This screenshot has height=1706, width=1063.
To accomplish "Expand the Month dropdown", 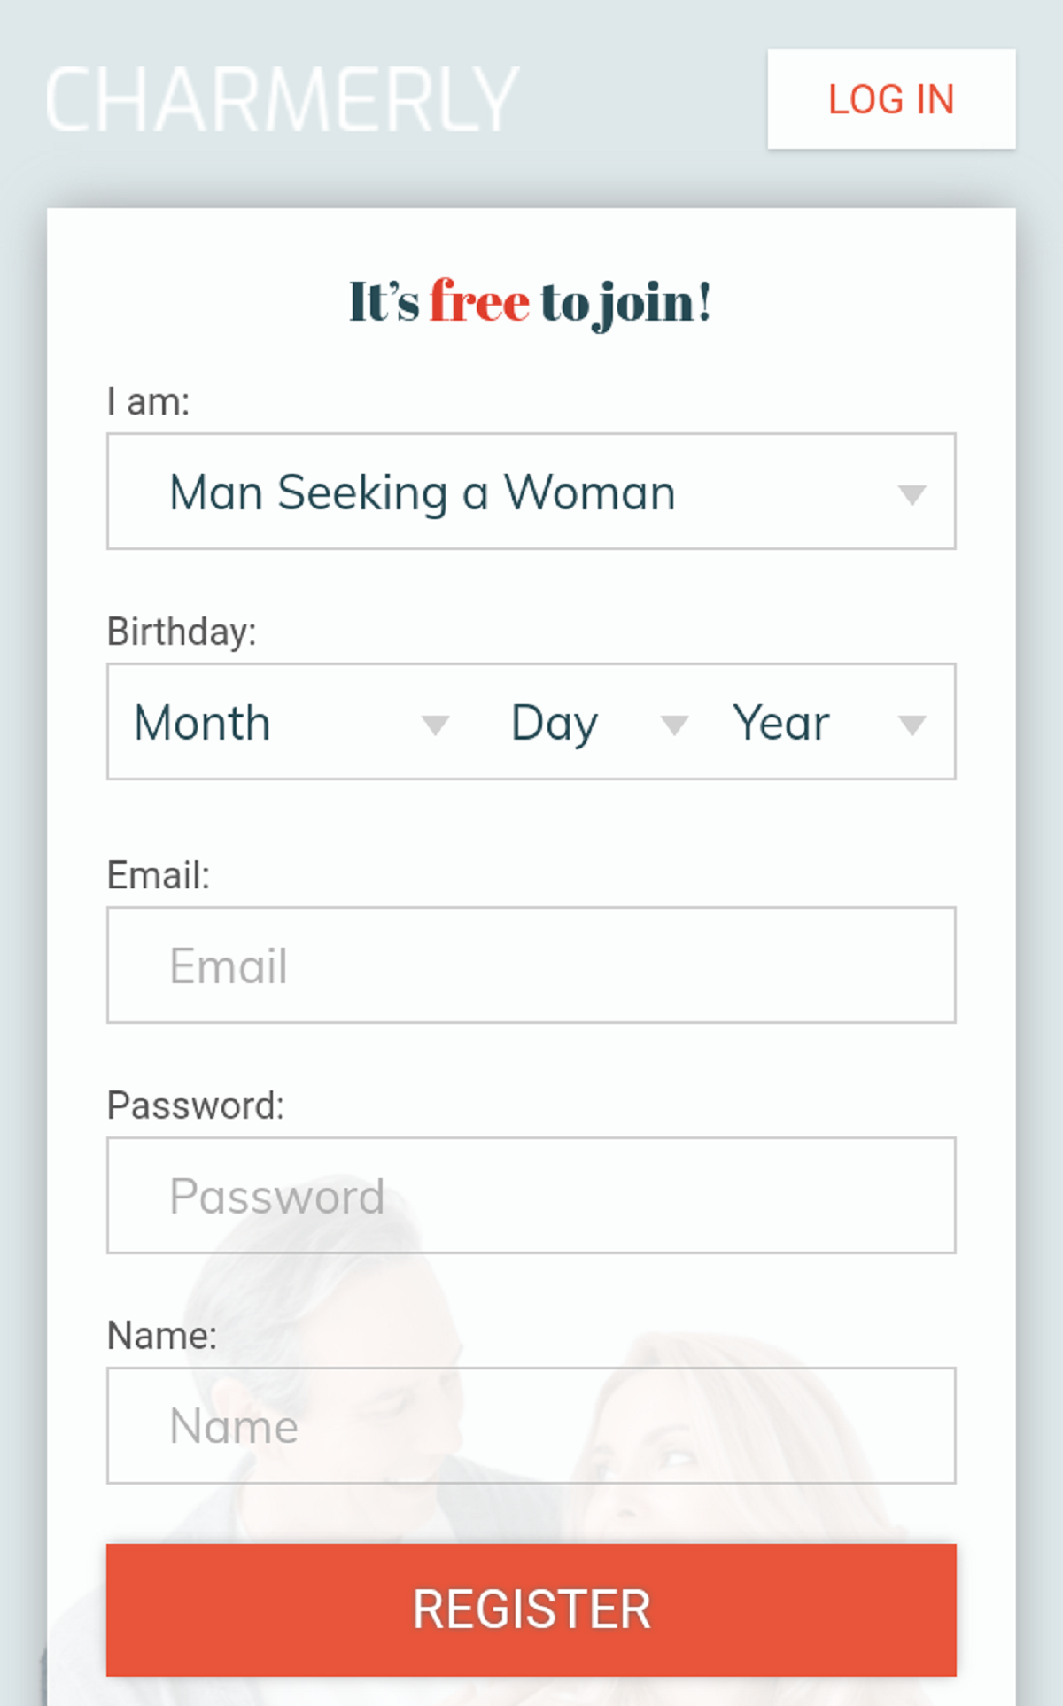I will [x=266, y=722].
